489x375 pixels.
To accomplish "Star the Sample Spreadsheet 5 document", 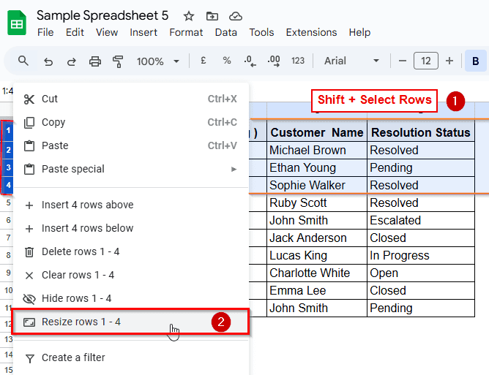I will point(189,16).
